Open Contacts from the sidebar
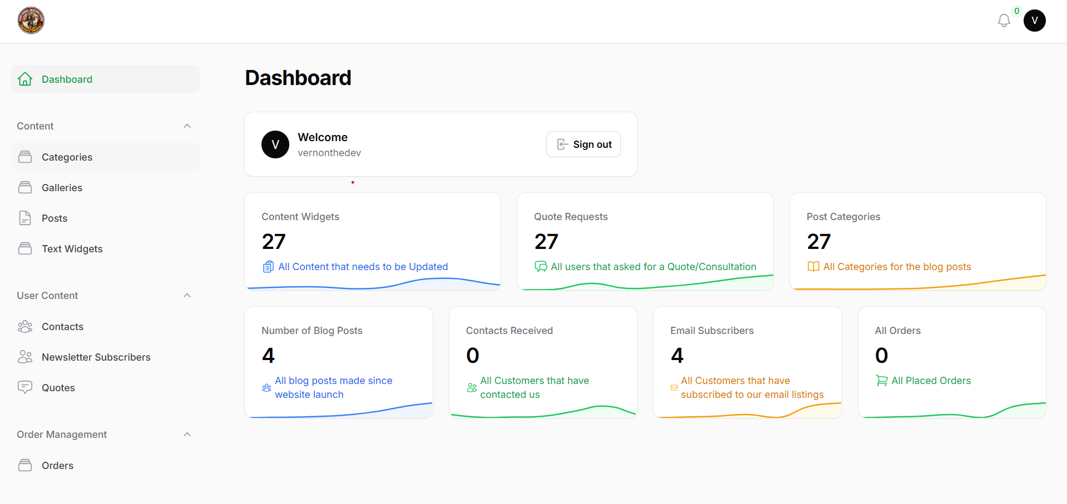The height and width of the screenshot is (504, 1067). (x=105, y=326)
